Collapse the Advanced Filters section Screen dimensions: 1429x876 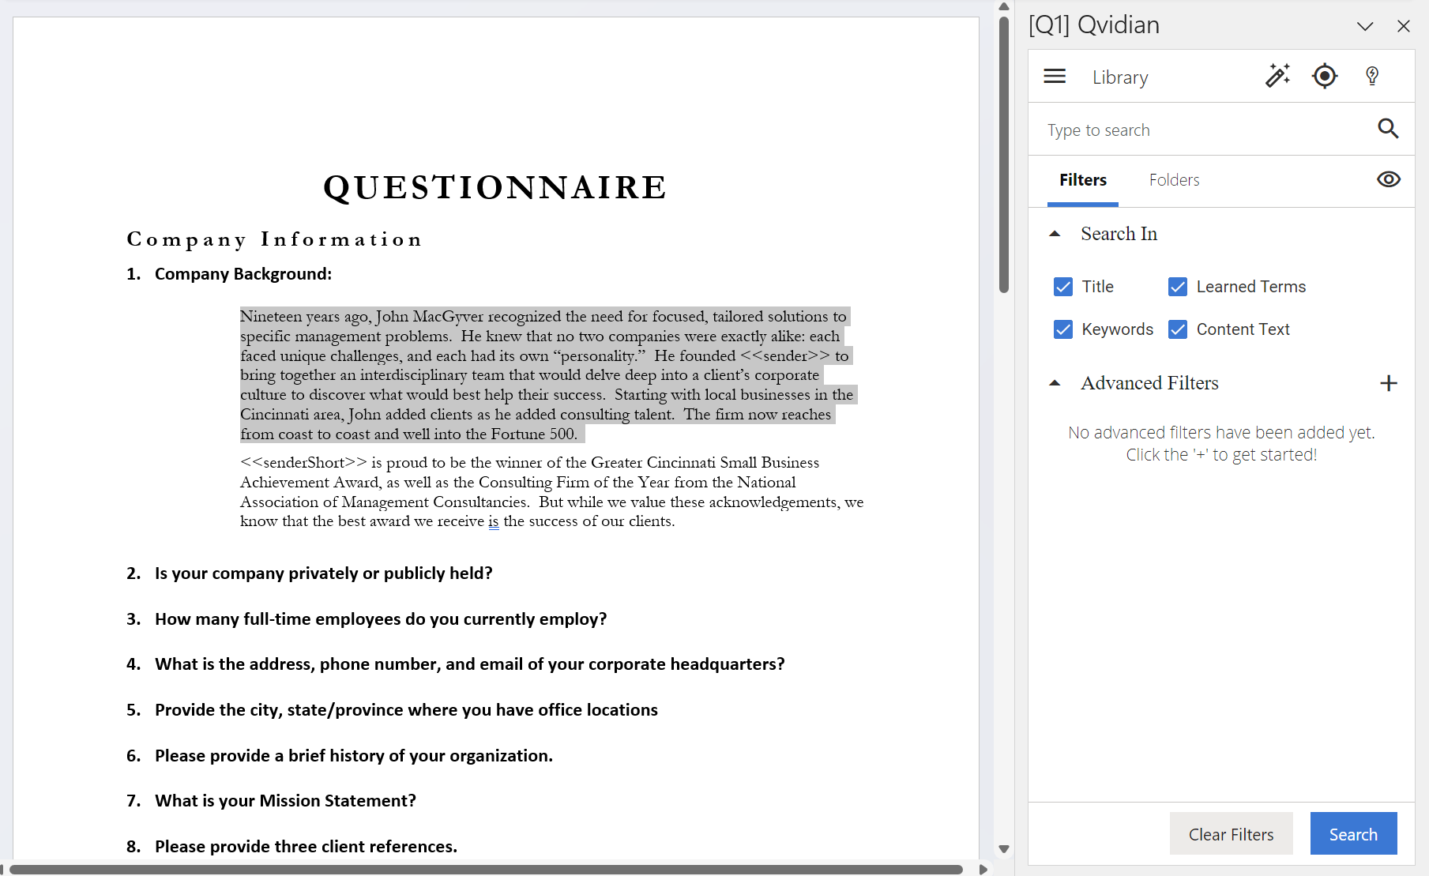[x=1055, y=383]
